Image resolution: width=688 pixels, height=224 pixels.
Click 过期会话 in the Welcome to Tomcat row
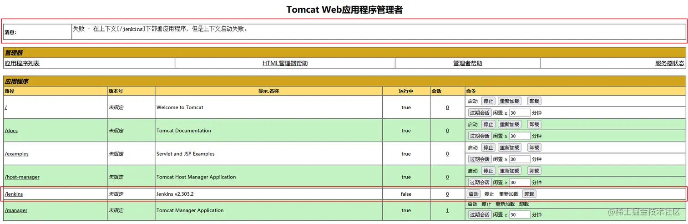tap(480, 112)
